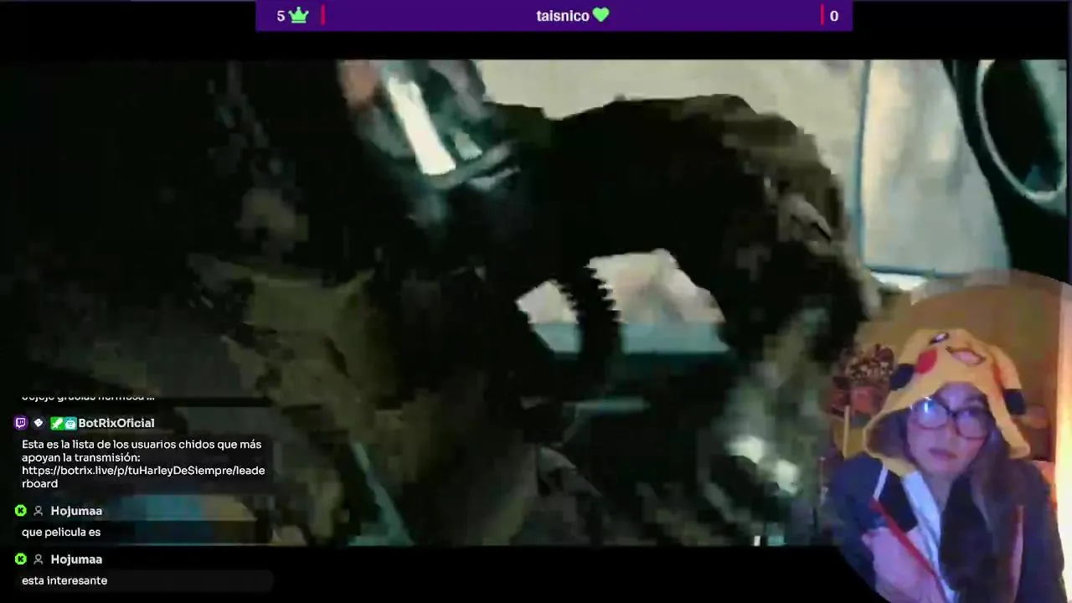The width and height of the screenshot is (1072, 603).
Task: Click the score 5 in the top bar
Action: tap(281, 16)
